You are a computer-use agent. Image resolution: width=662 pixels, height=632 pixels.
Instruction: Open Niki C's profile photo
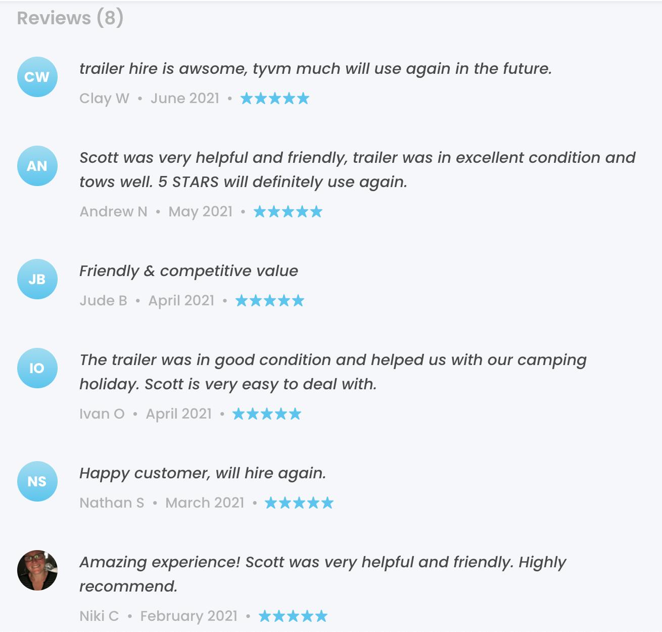point(37,570)
